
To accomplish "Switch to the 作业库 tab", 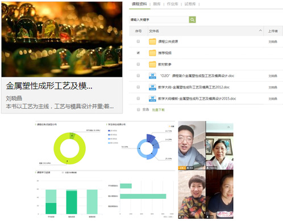I will click(x=172, y=4).
